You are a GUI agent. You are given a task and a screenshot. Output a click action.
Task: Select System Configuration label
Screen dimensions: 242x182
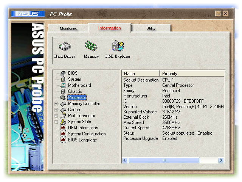pos(87,134)
